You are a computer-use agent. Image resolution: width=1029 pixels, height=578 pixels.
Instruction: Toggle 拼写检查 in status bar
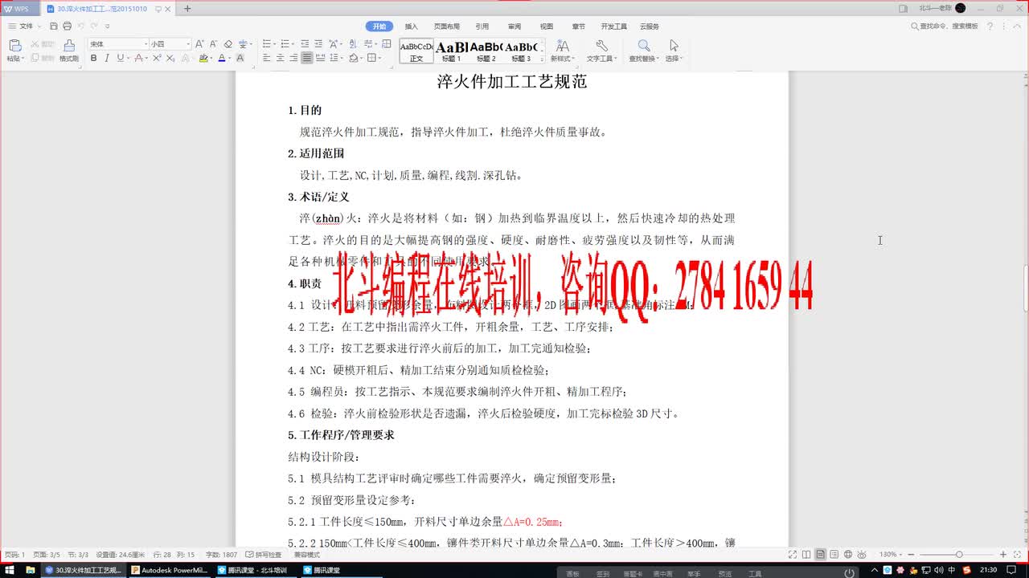(264, 555)
